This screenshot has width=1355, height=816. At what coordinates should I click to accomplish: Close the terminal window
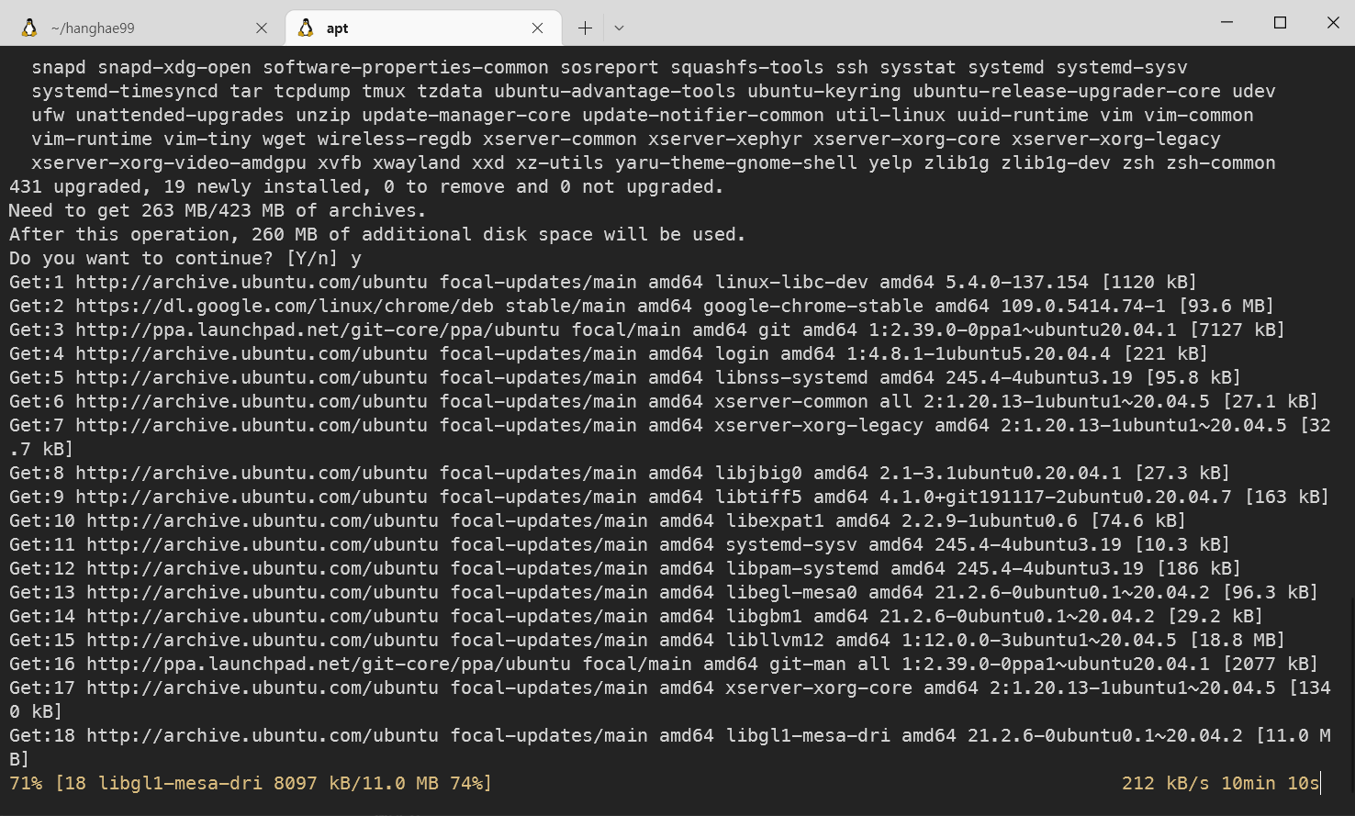click(1333, 22)
